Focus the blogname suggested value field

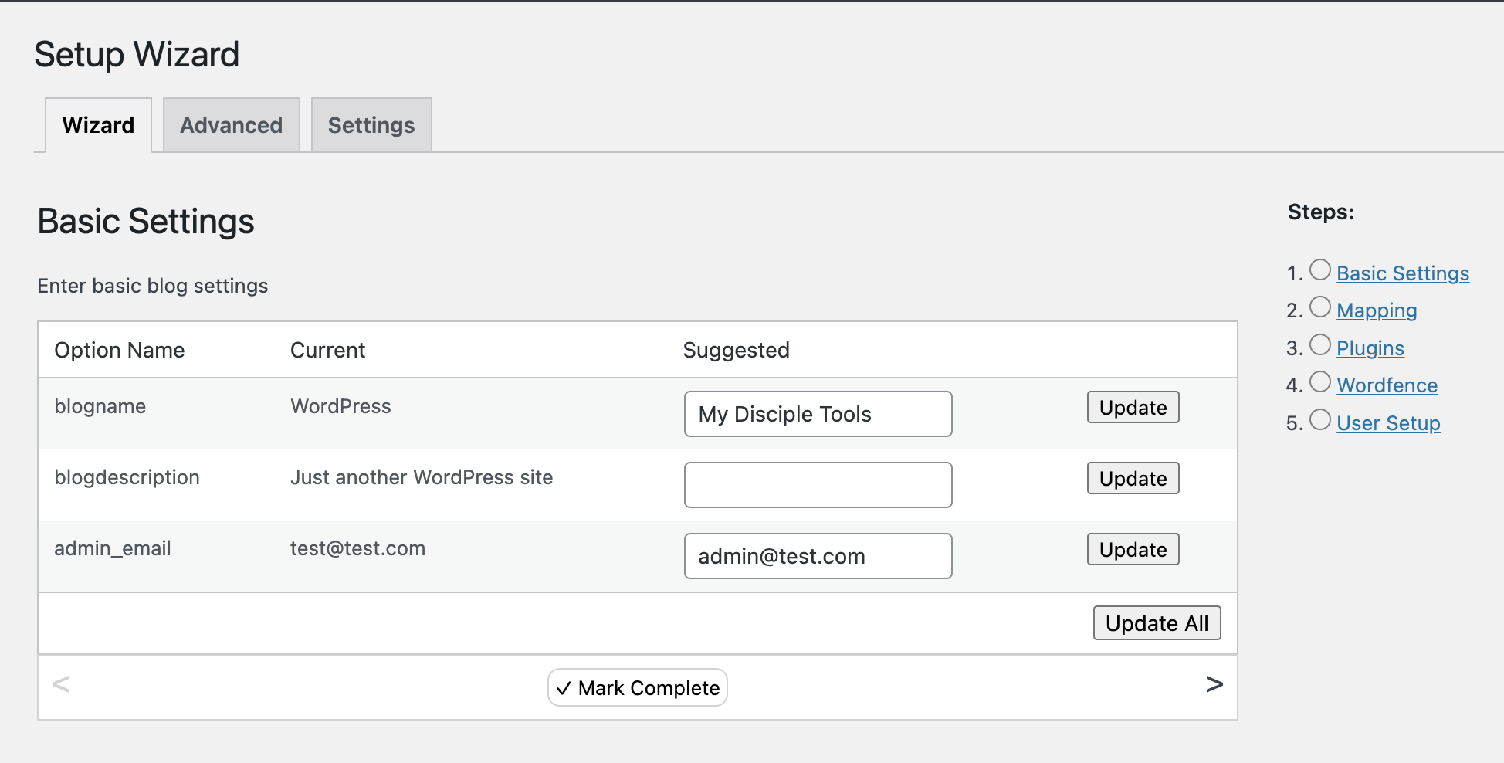(x=818, y=414)
